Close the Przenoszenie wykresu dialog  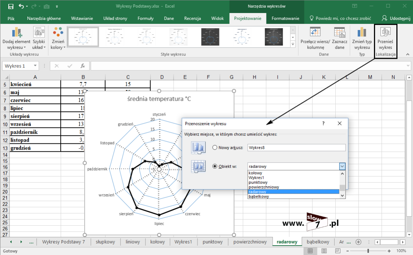pyautogui.click(x=339, y=124)
